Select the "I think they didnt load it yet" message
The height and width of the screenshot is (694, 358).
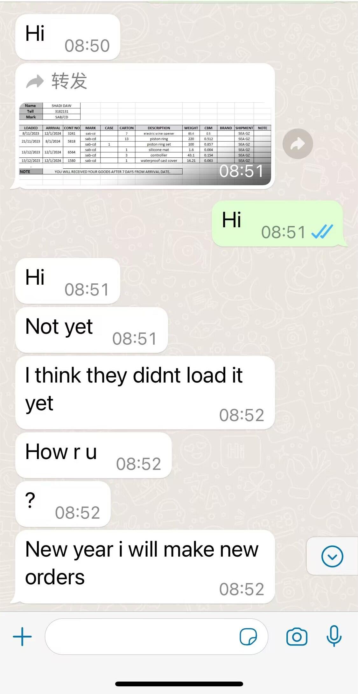coord(145,393)
